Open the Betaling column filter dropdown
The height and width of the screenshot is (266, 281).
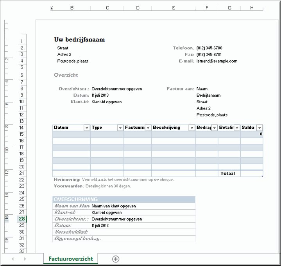tap(237, 128)
